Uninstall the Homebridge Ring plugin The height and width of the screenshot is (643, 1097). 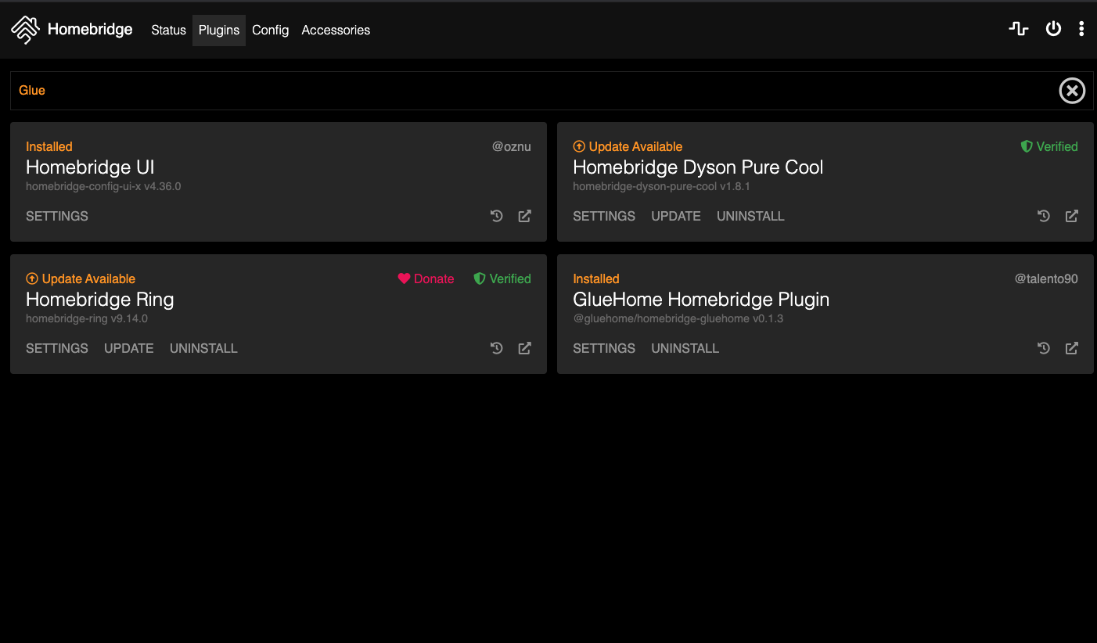tap(203, 348)
